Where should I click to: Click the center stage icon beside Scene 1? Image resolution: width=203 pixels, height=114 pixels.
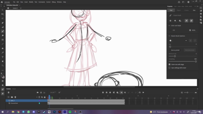coord(8,8)
